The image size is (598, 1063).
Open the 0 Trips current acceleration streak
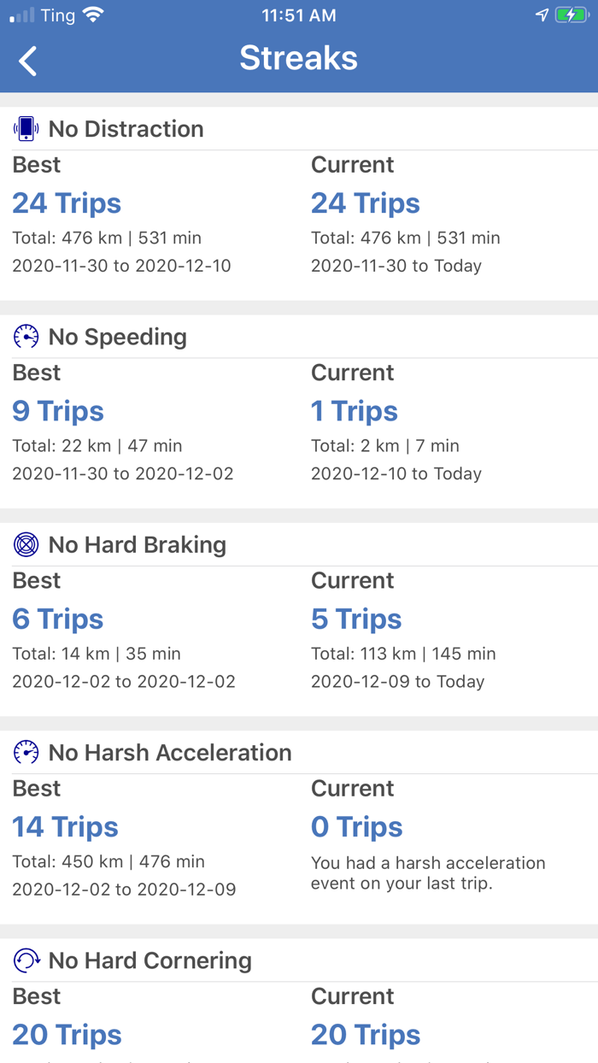point(356,826)
